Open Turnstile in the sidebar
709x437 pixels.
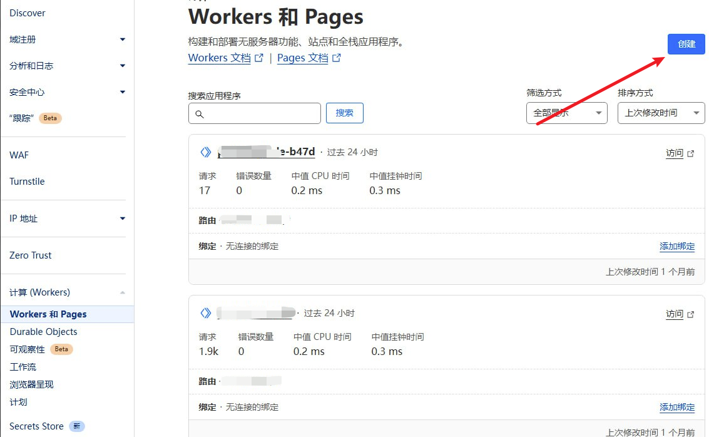(x=27, y=182)
